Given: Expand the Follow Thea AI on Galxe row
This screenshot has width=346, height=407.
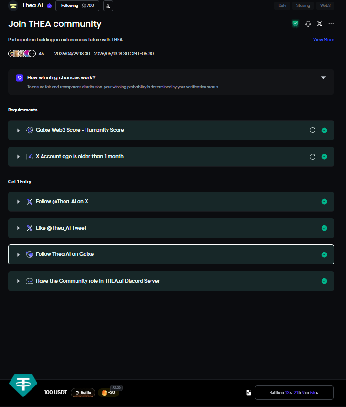Looking at the screenshot, I should point(18,254).
